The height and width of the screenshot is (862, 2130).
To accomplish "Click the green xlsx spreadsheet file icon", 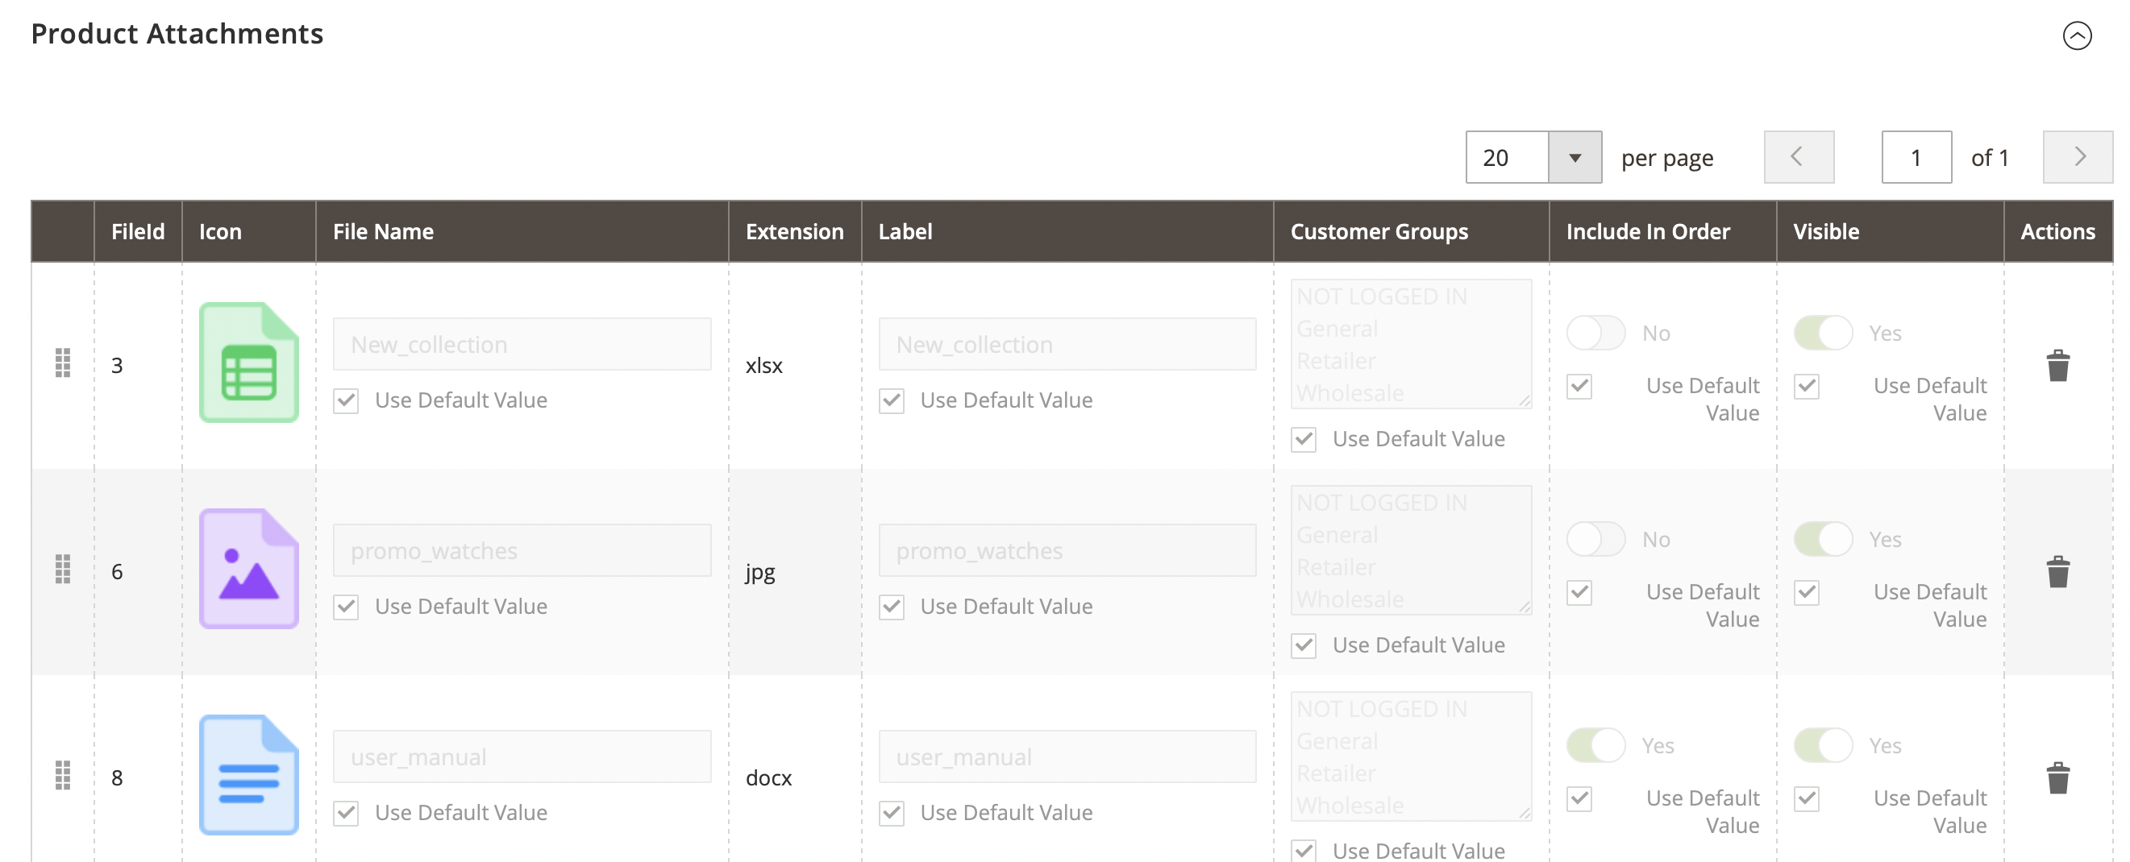I will point(249,363).
